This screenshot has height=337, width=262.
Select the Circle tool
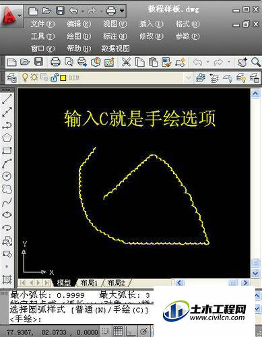[x=7, y=176]
